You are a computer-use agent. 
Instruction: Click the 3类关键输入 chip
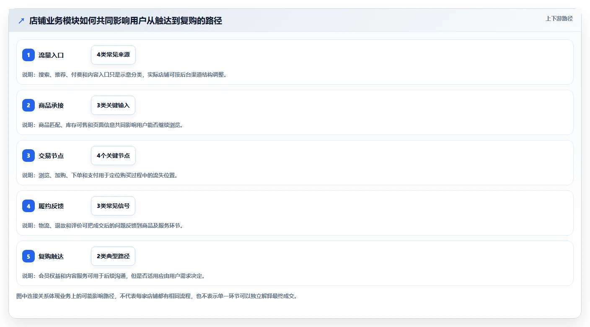pos(113,105)
